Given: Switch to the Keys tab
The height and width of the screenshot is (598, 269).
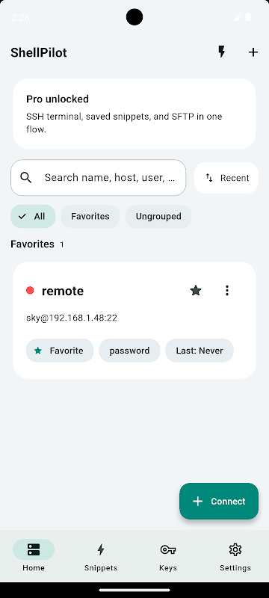Looking at the screenshot, I should (x=168, y=556).
